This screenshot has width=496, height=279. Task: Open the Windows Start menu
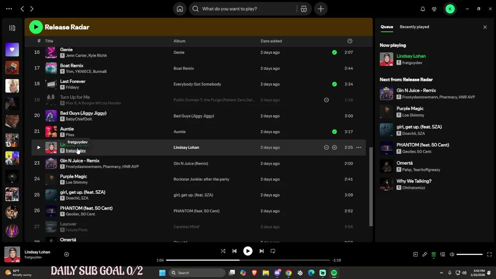coord(162,273)
